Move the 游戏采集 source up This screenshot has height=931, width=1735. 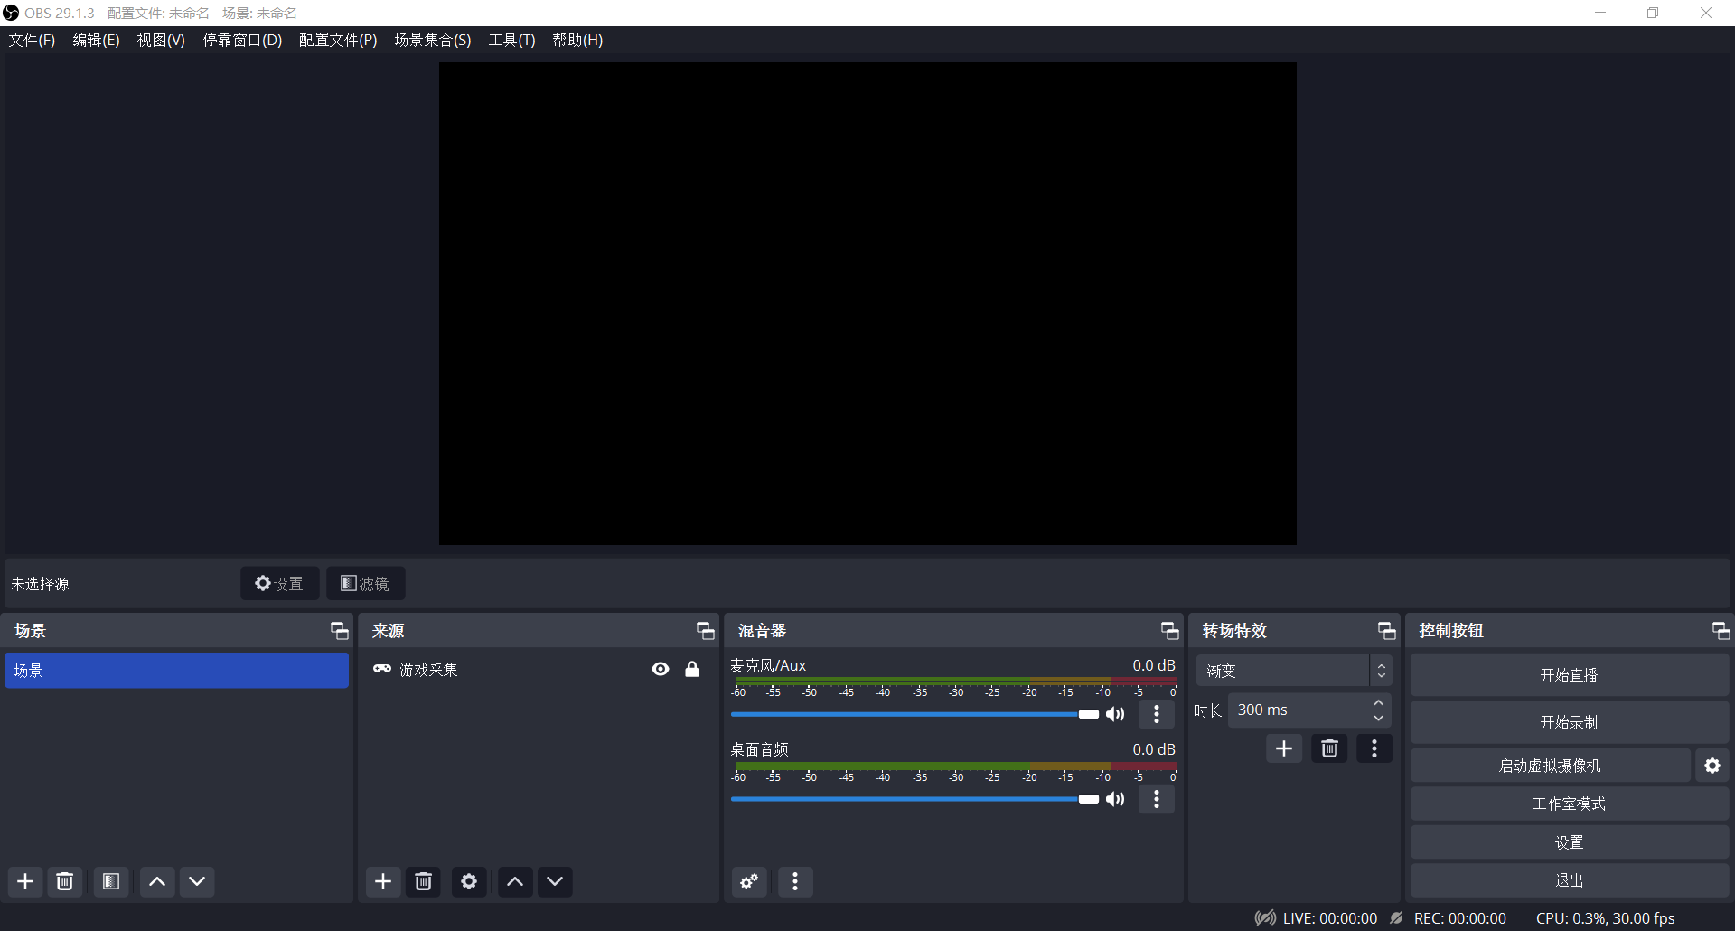(x=514, y=881)
